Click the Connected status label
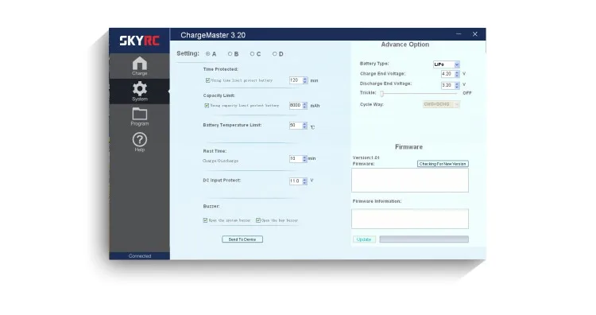The image size is (596, 315). coord(140,256)
